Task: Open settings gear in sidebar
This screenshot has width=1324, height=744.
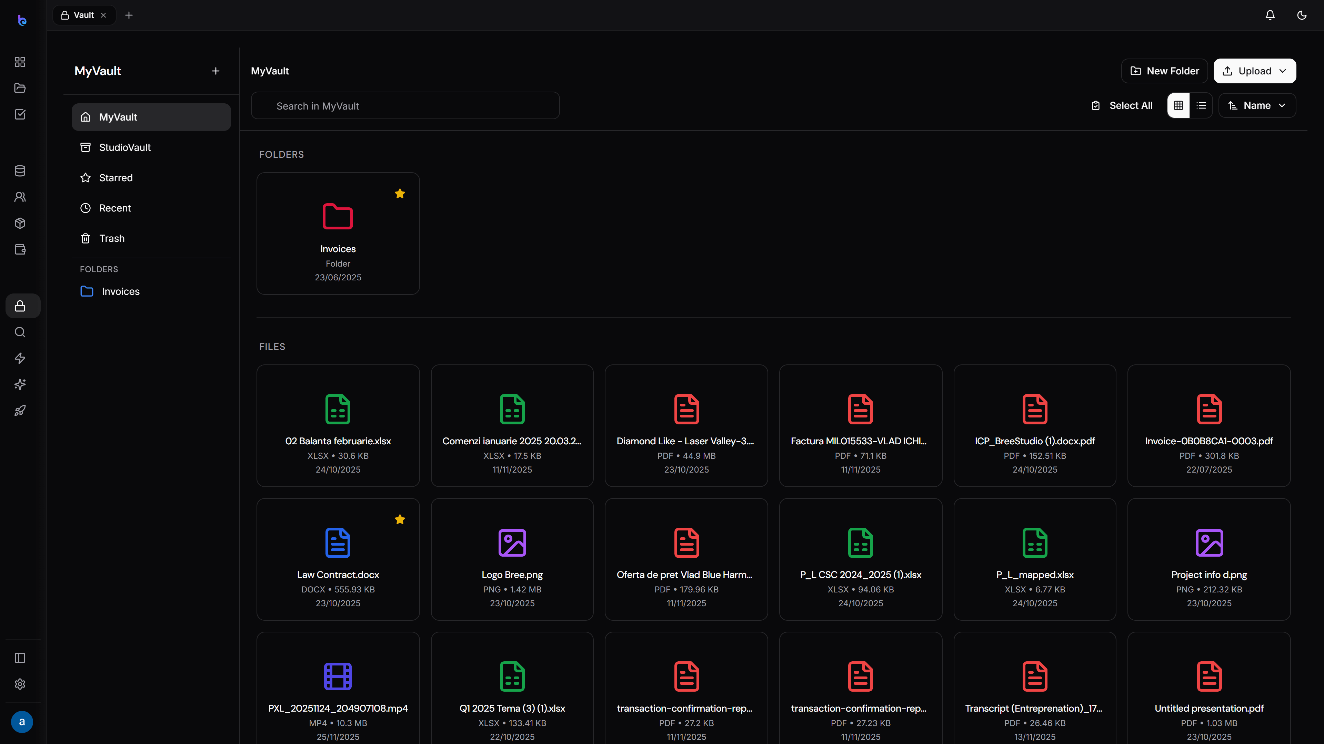Action: (x=20, y=684)
